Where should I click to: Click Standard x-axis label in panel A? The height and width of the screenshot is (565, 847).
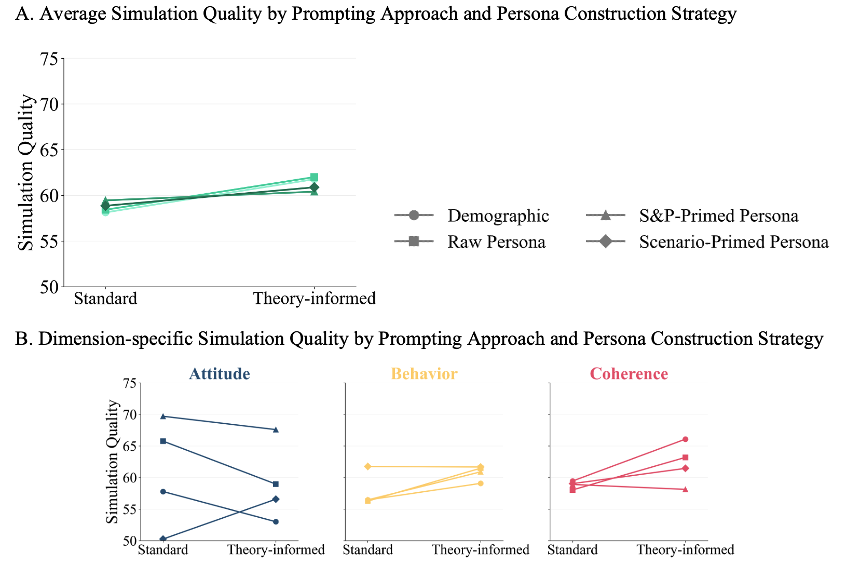point(105,299)
